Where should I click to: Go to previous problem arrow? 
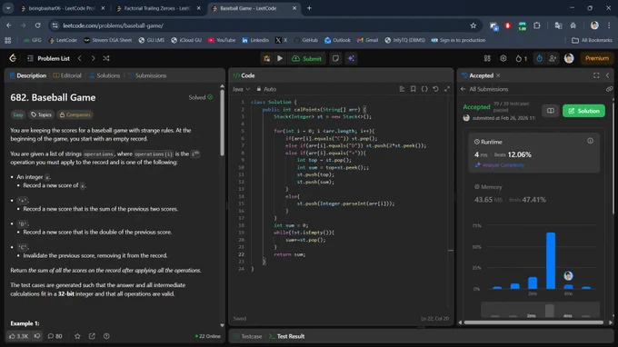[80, 58]
